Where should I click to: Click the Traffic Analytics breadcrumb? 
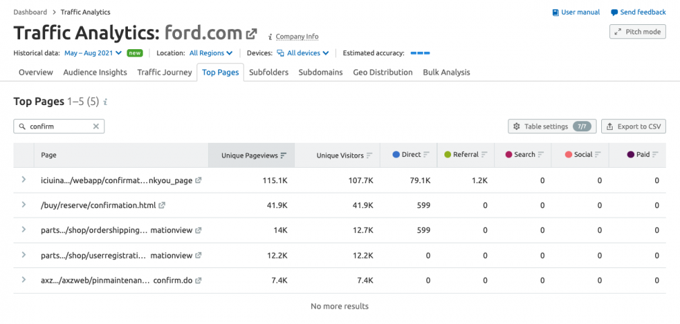[x=86, y=12]
